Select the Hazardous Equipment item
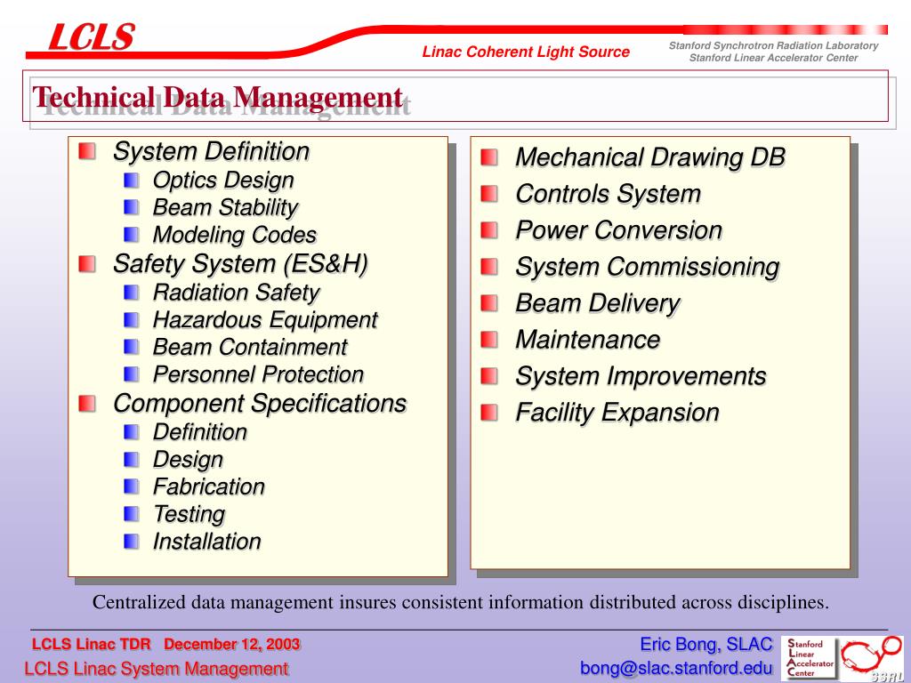 (265, 320)
